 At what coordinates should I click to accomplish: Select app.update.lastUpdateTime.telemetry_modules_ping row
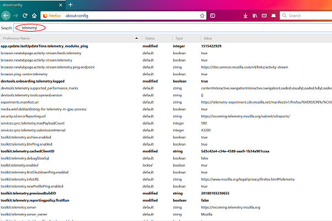point(166,46)
